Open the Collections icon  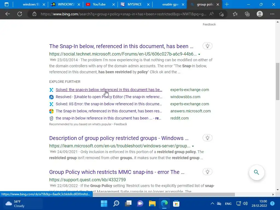click(247, 14)
